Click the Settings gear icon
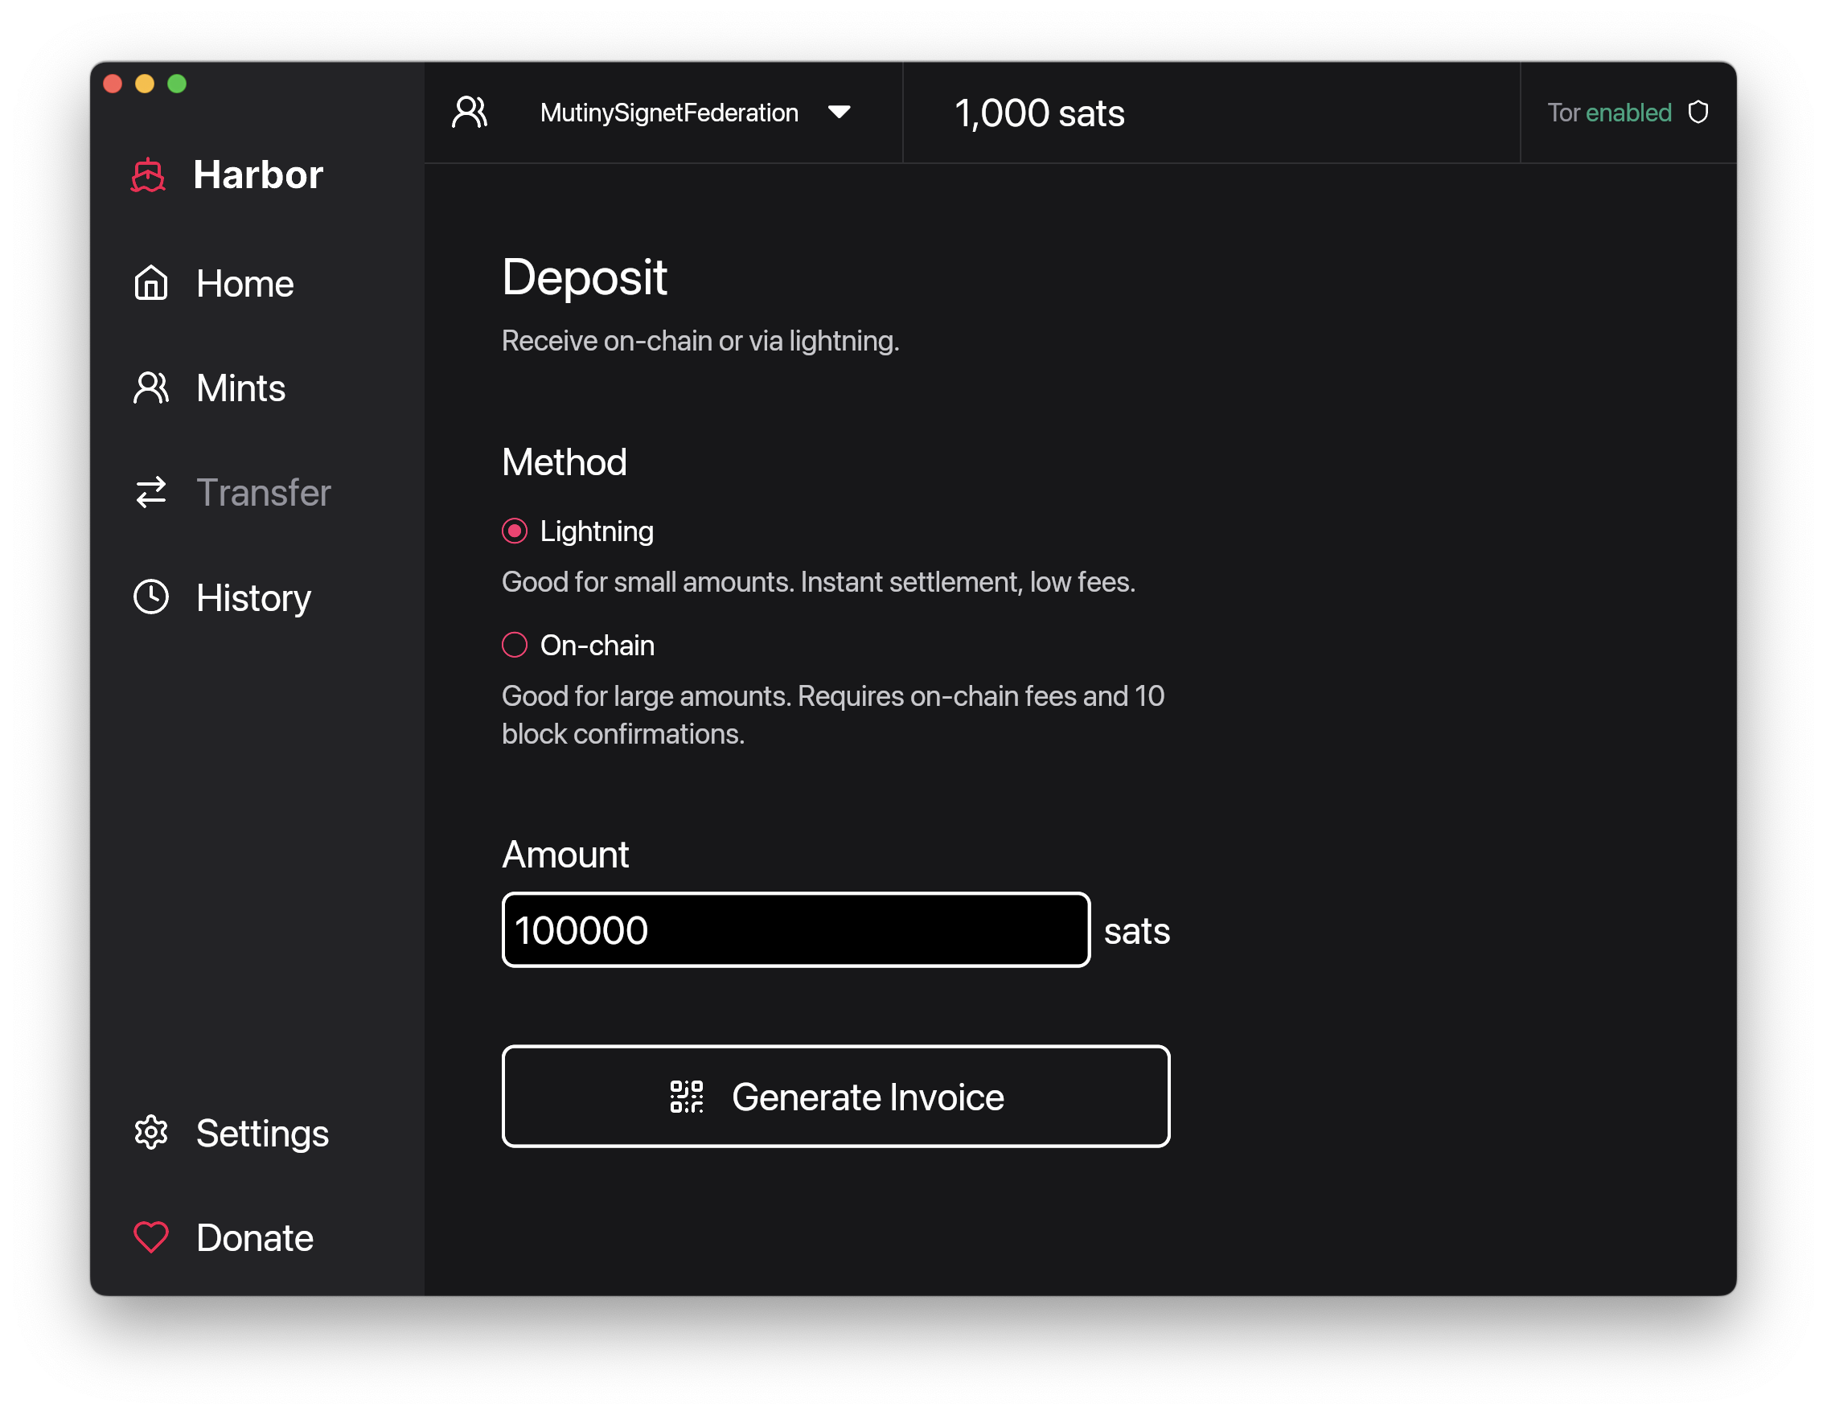Viewport: 1827px width, 1415px height. pos(151,1133)
